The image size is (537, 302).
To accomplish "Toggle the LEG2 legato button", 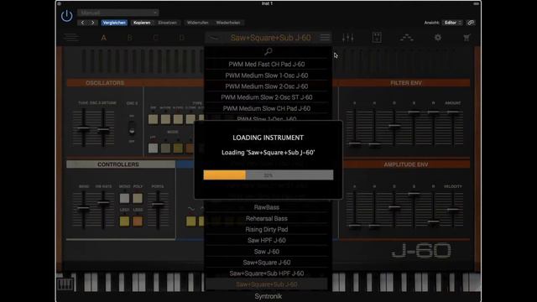I will [138, 221].
